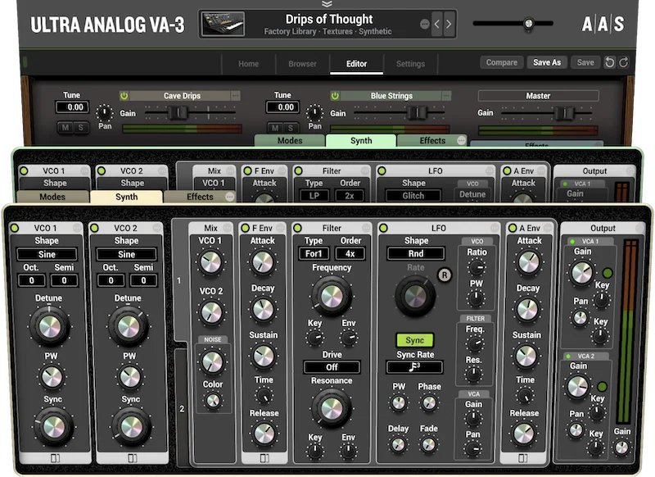Change Filter Order 4x selector
The height and width of the screenshot is (477, 655).
[350, 253]
